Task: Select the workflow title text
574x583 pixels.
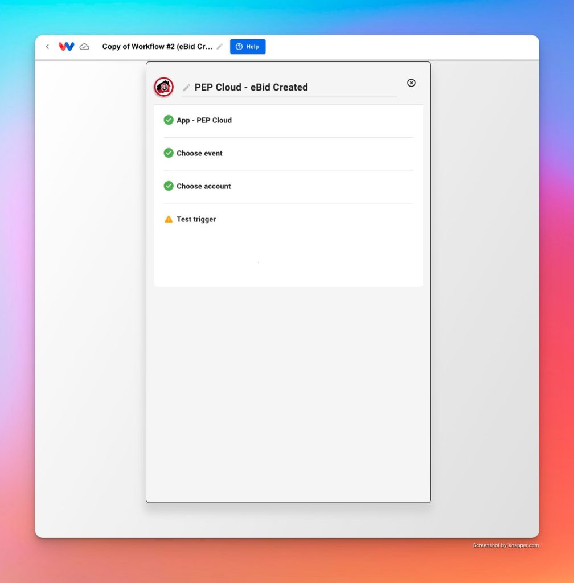Action: click(157, 47)
